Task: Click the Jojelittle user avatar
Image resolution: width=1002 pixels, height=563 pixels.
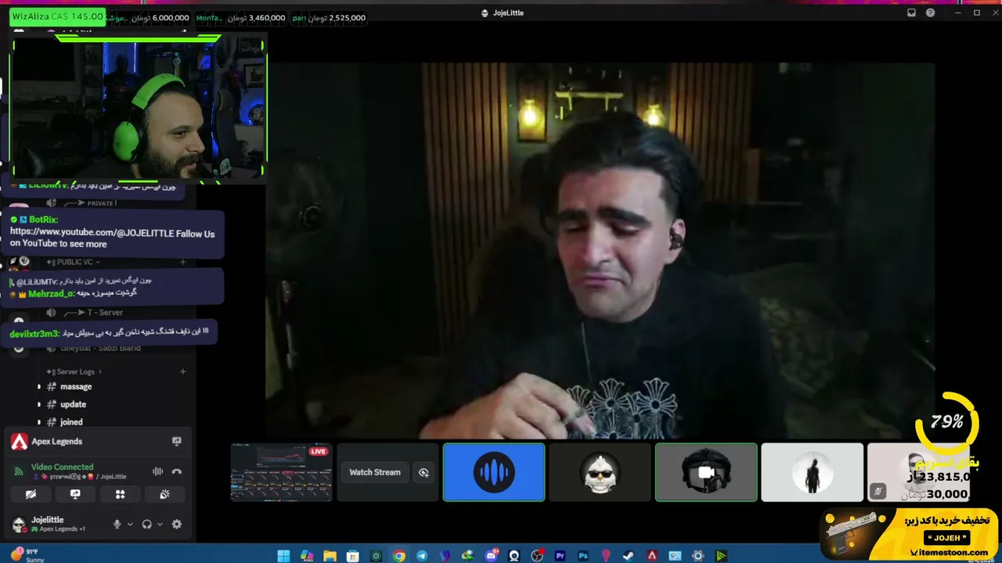Action: click(19, 524)
